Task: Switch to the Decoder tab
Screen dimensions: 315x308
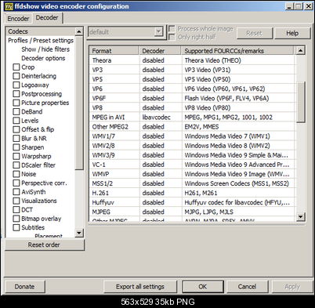Action: 47,18
